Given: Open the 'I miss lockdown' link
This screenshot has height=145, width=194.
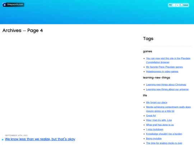Looking at the screenshot, I should click(154, 129).
